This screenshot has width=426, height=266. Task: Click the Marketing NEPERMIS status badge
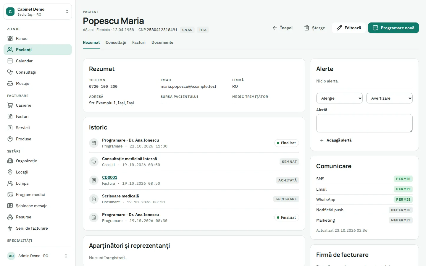[401, 220]
